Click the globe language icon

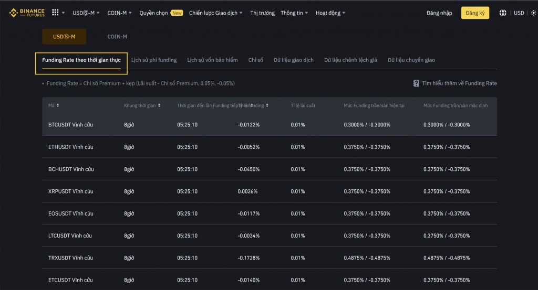coord(503,13)
